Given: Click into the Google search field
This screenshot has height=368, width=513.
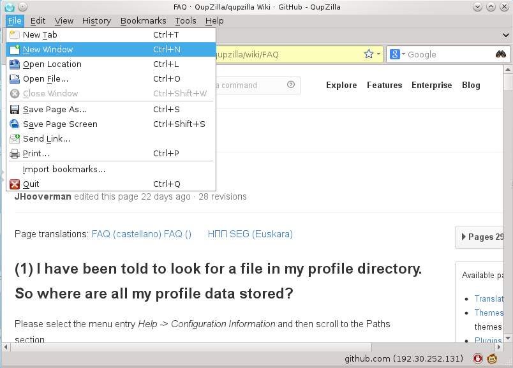Looking at the screenshot, I should [x=450, y=54].
